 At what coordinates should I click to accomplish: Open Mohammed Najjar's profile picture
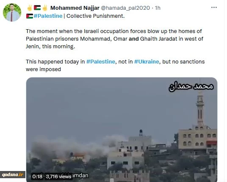click(x=12, y=12)
